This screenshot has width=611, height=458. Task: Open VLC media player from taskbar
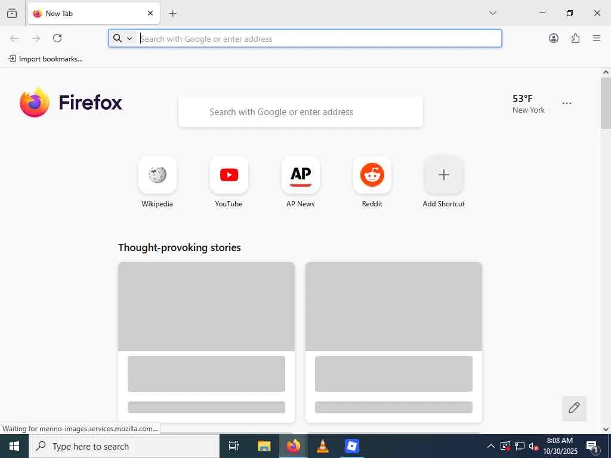pyautogui.click(x=323, y=446)
